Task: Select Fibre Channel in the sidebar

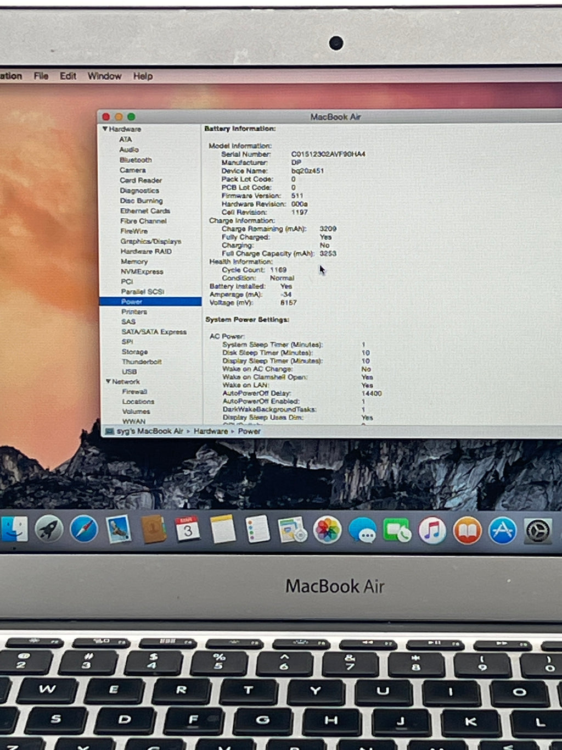Action: 144,221
